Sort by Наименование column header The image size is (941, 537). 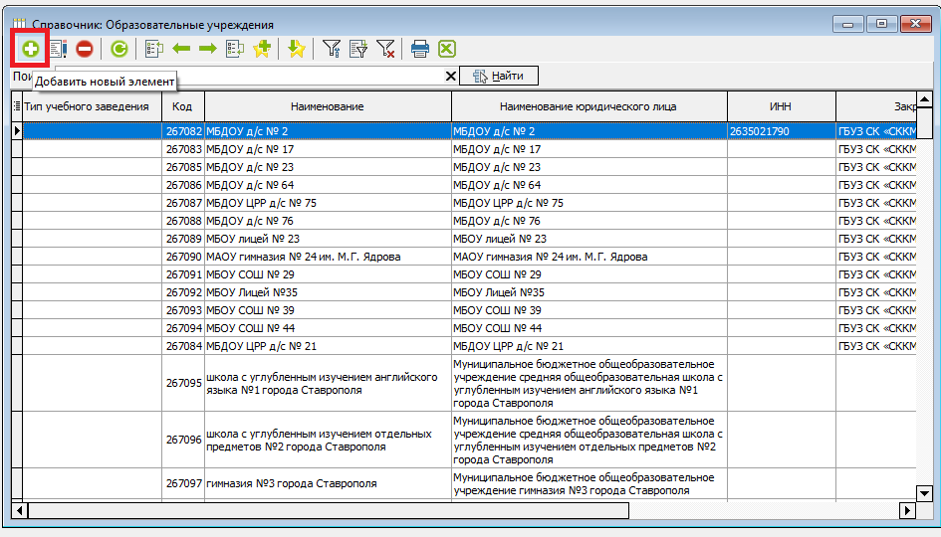pos(328,106)
